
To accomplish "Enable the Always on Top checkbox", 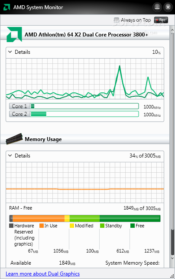I will click(117, 20).
